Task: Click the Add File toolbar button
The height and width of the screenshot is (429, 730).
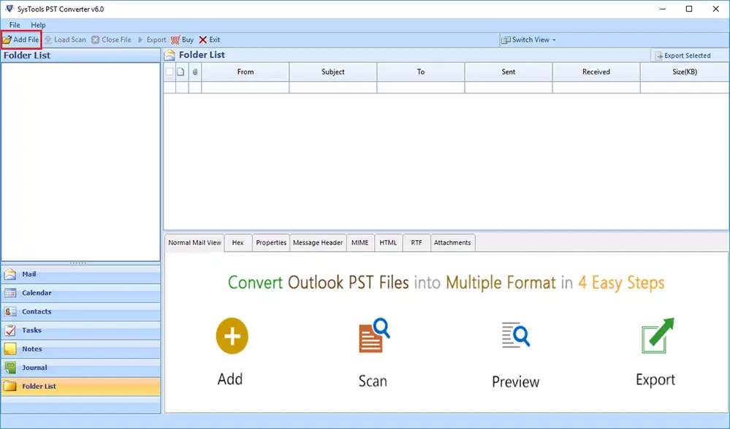Action: coord(21,39)
